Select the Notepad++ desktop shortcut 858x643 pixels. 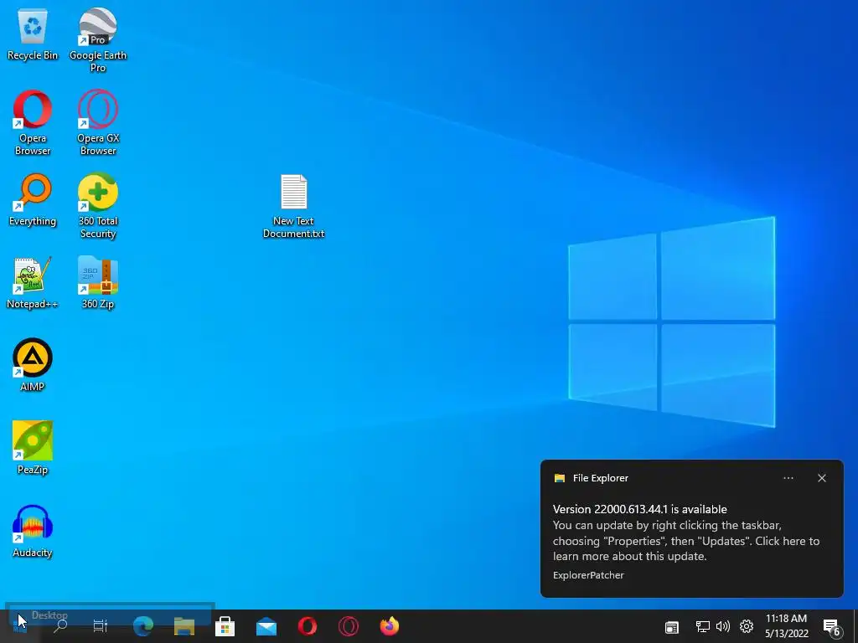pos(33,283)
